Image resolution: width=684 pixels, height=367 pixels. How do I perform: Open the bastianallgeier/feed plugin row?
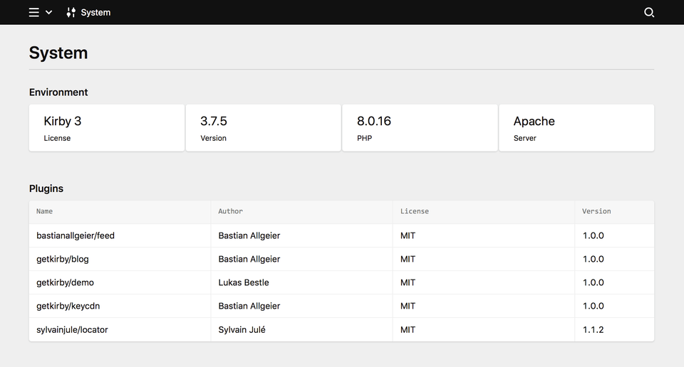[x=341, y=235]
